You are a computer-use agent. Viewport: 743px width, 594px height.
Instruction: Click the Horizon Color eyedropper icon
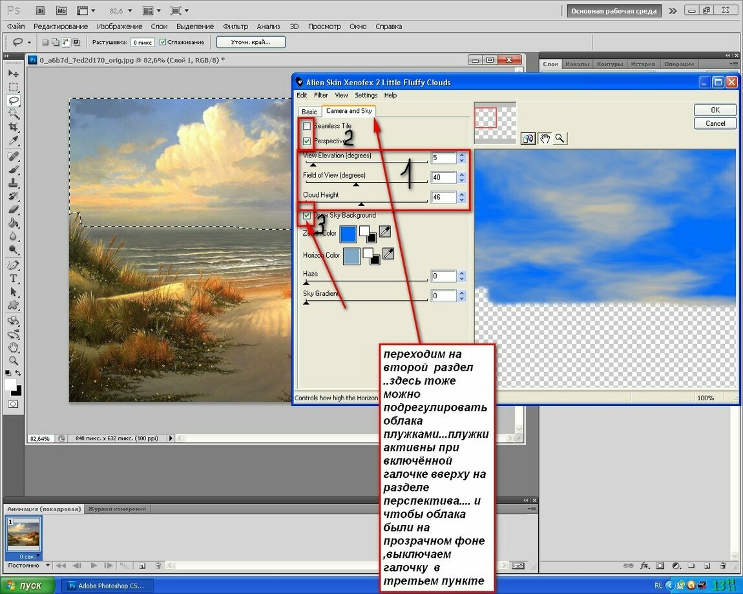click(388, 254)
